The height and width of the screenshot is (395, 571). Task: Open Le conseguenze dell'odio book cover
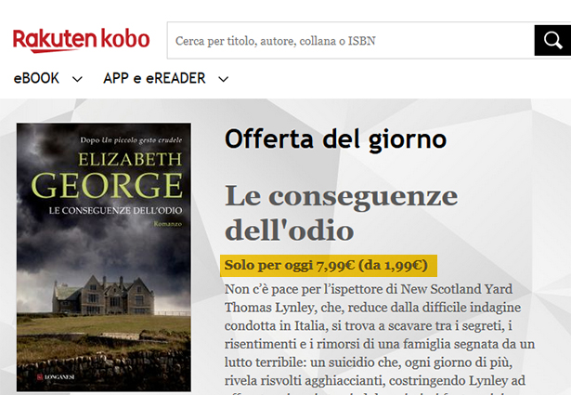click(104, 257)
